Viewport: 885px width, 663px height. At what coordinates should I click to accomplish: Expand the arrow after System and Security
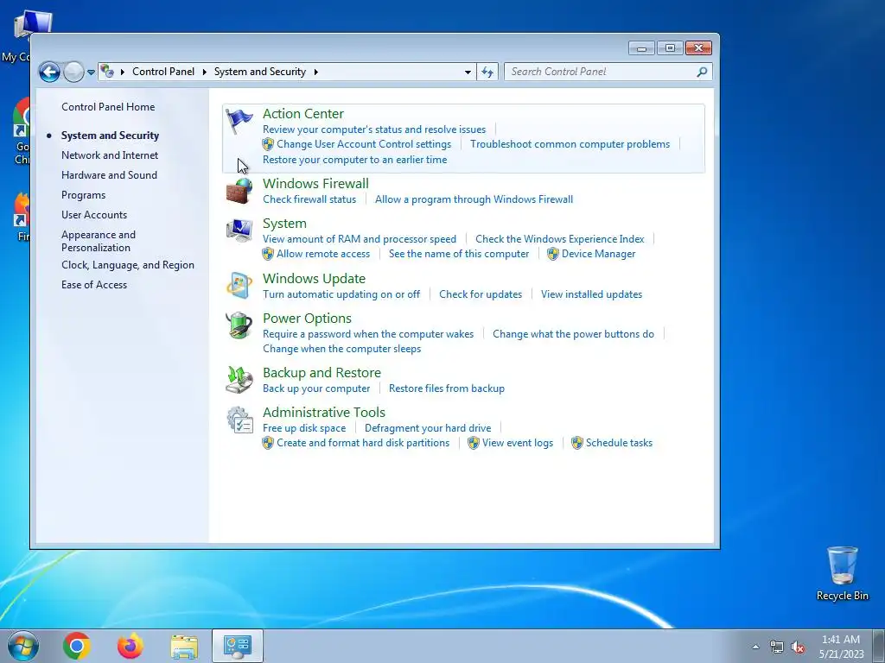(316, 72)
